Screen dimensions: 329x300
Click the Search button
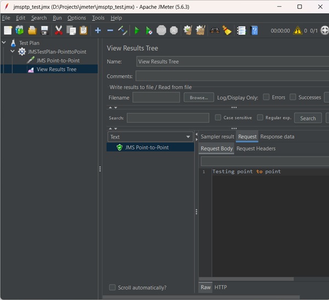point(308,118)
